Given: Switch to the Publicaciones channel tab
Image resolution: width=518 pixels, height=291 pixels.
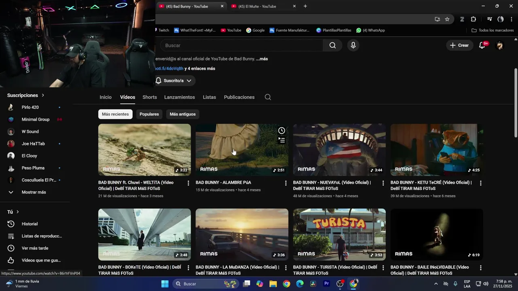Looking at the screenshot, I should 239,97.
